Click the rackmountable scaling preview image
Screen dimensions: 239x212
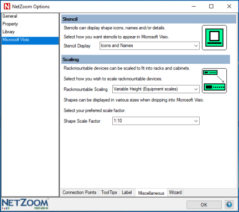pos(214,80)
